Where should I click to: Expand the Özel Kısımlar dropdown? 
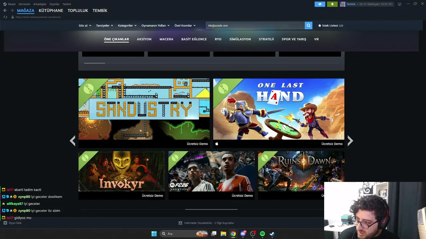tap(185, 26)
